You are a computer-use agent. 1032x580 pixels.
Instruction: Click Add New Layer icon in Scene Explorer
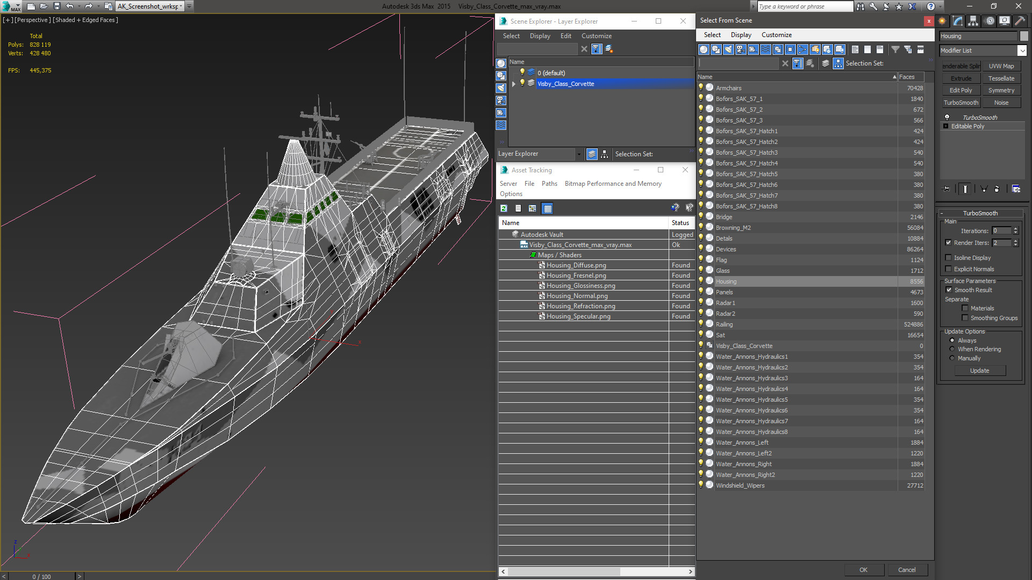tap(609, 49)
